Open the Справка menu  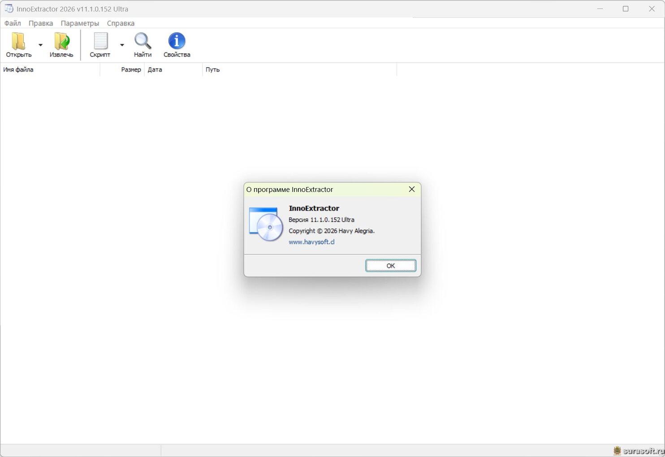(121, 23)
